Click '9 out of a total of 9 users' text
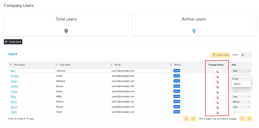The image size is (259, 128). [21, 119]
